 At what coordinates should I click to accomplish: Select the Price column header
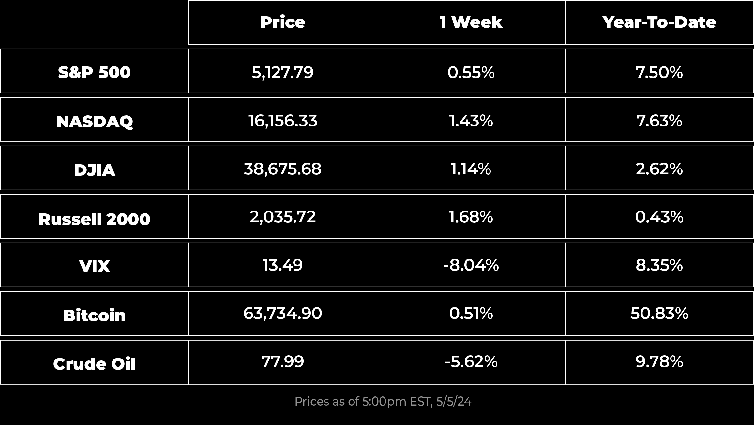[x=283, y=22]
